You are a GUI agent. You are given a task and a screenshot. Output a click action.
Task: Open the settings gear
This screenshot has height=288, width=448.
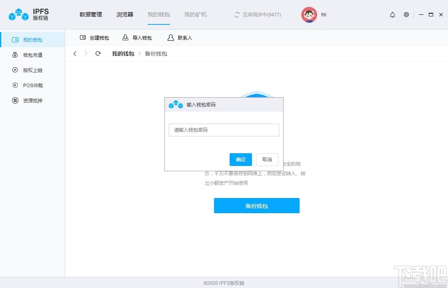coord(406,14)
